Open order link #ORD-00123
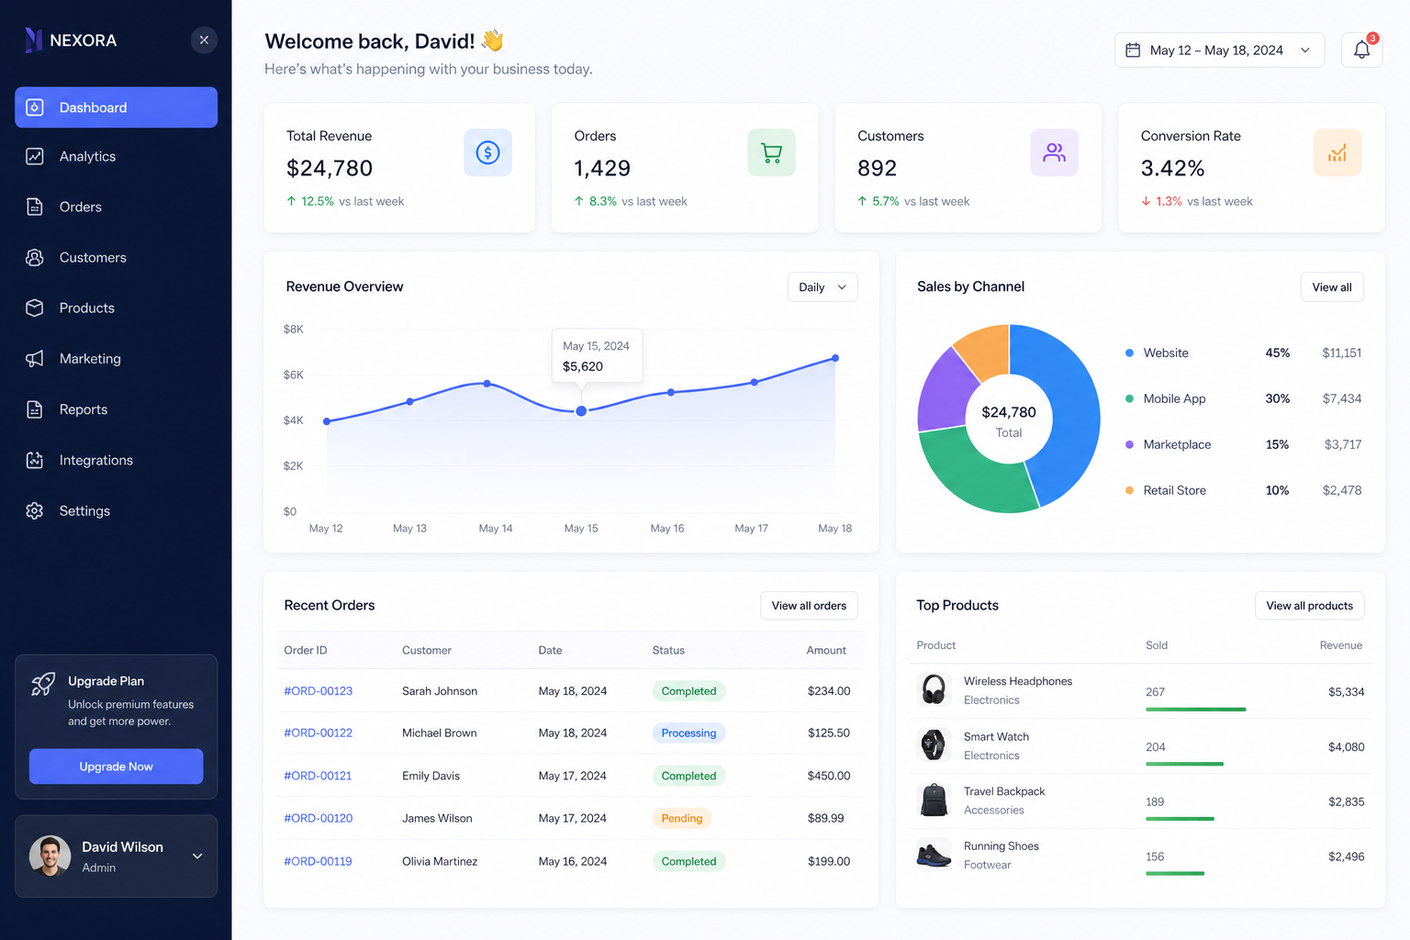Screen dimensions: 1410x940 pyautogui.click(x=319, y=691)
